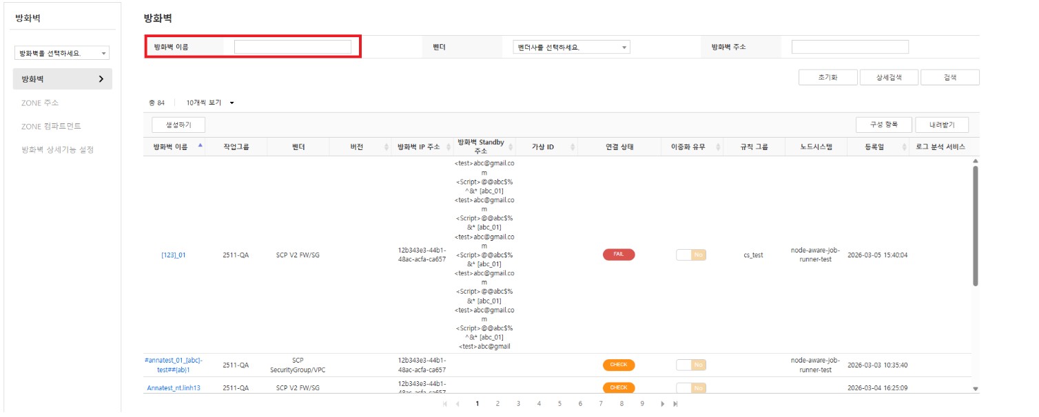Click the 초기화 reset button
The image size is (1039, 417).
click(827, 77)
